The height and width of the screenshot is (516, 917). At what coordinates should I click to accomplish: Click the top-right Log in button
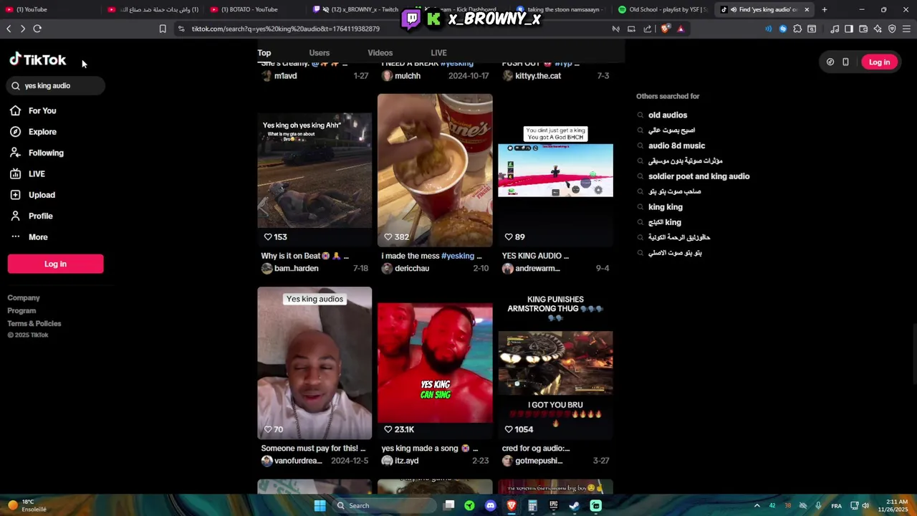coord(879,62)
